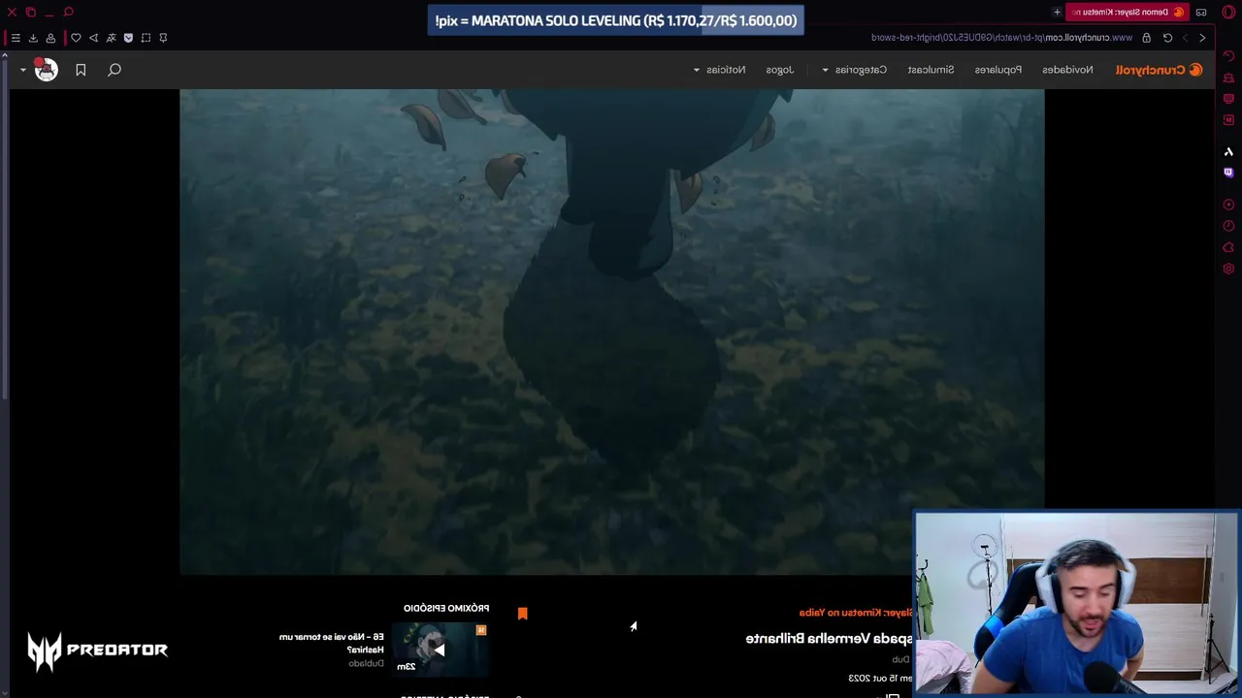
Task: Open Pinboards pin icon in toolbar
Action: click(163, 38)
